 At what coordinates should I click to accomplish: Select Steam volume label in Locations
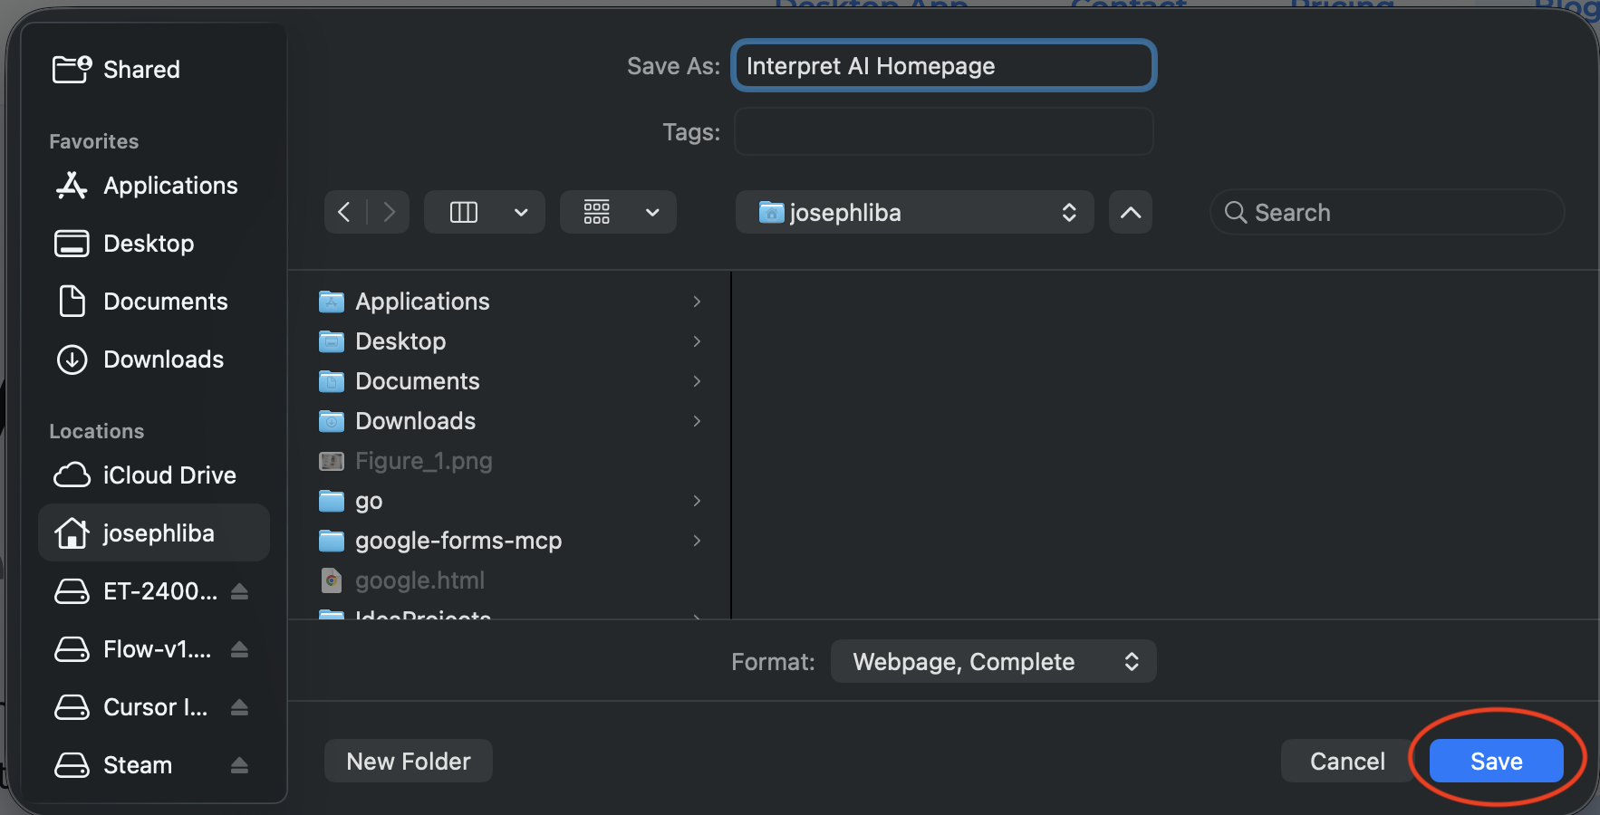coord(138,765)
